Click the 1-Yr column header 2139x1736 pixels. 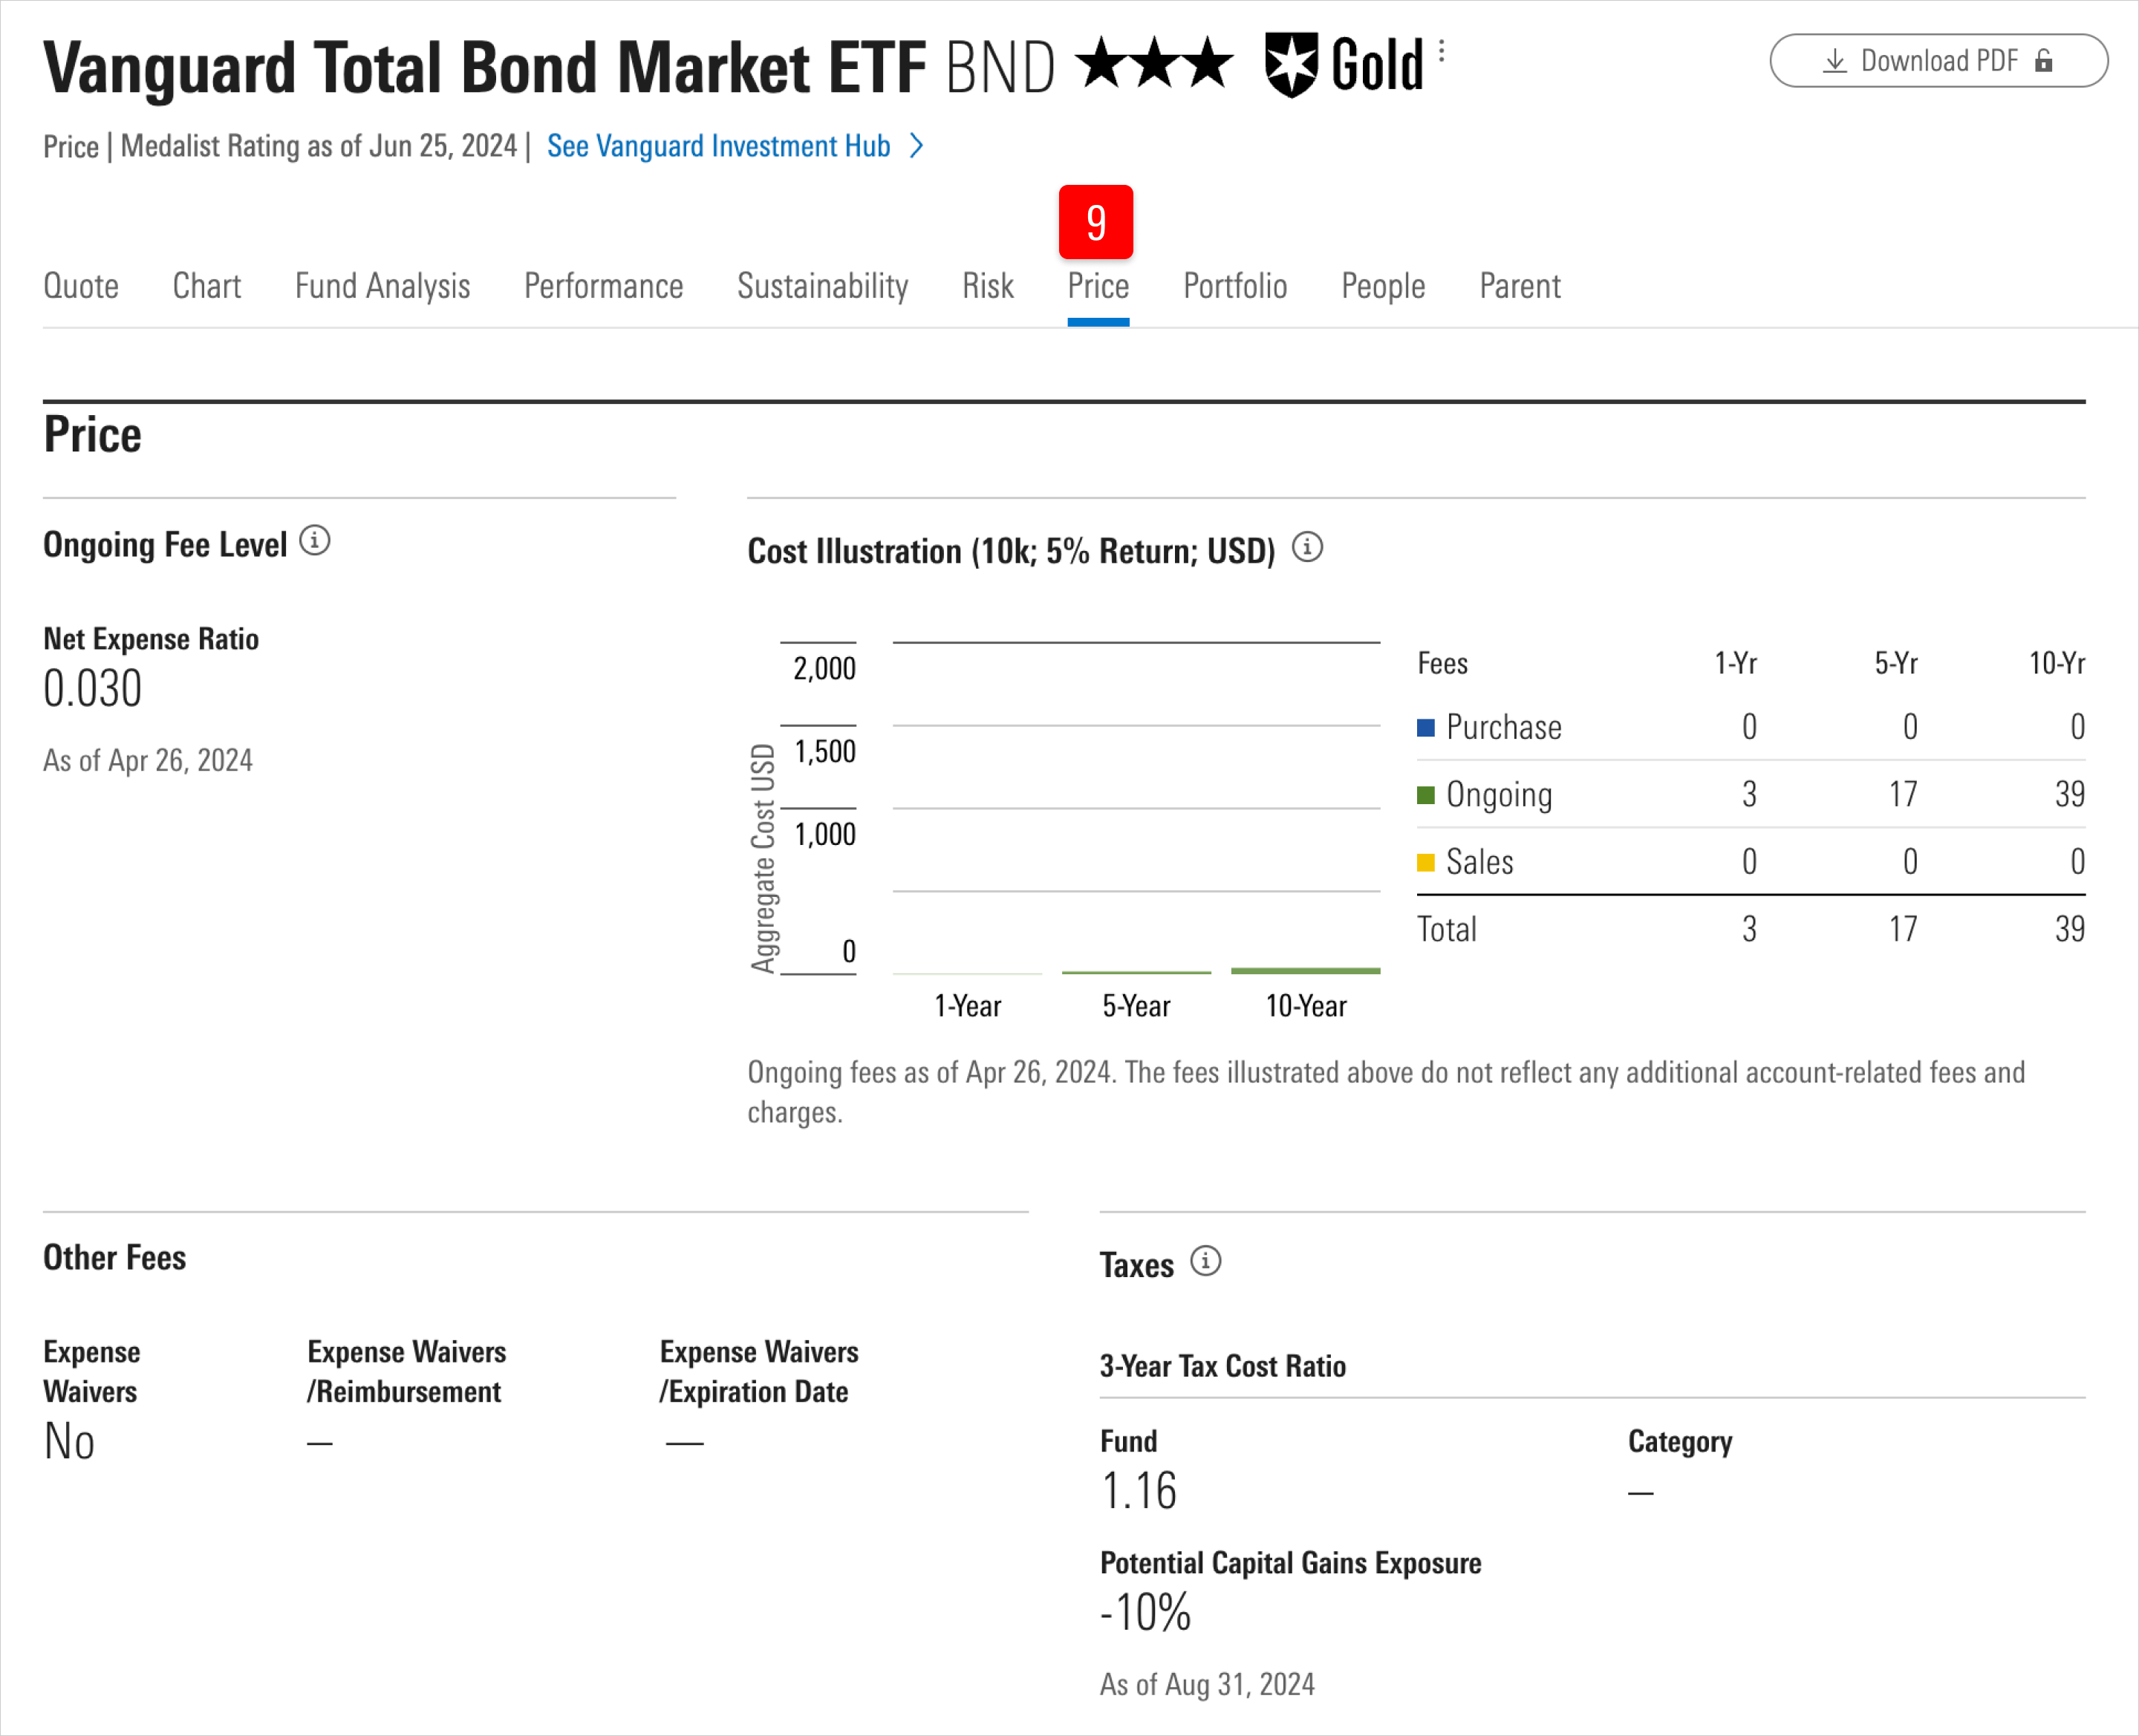1736,662
